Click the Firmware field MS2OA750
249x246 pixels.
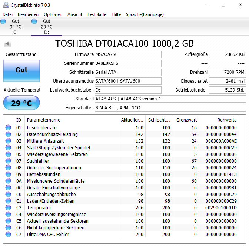coord(128,54)
